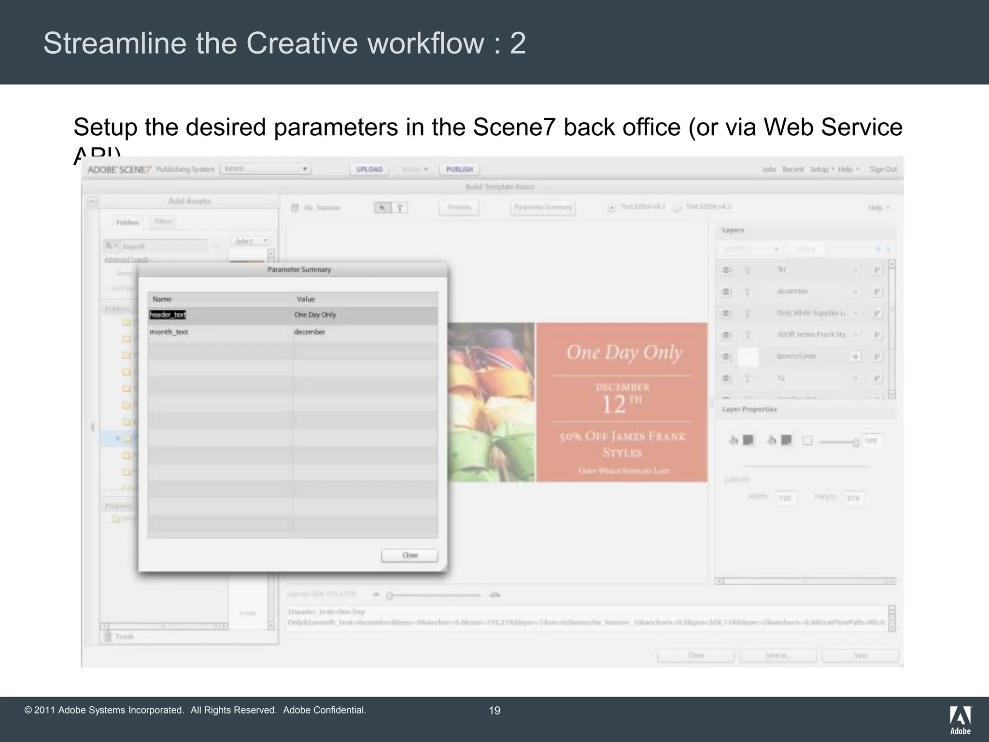Screen dimensions: 989x742
Task: Click the text layer icon for december
Action: [747, 292]
